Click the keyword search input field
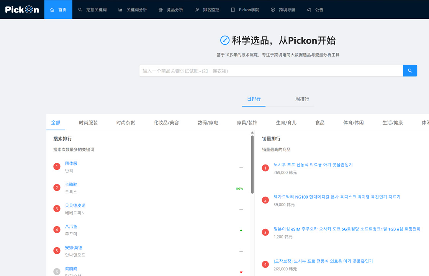The image size is (429, 276). tap(271, 71)
